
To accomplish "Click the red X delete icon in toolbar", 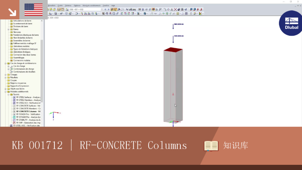I will (x=175, y=10).
